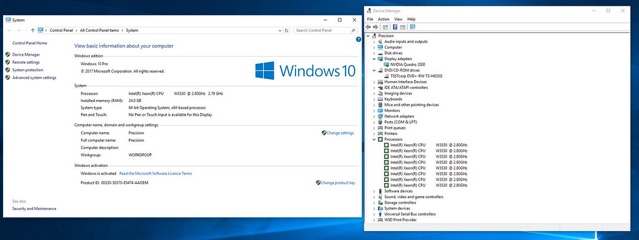Click the Keyboards category icon

click(x=380, y=99)
